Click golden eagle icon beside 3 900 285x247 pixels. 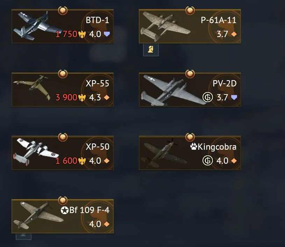82,98
